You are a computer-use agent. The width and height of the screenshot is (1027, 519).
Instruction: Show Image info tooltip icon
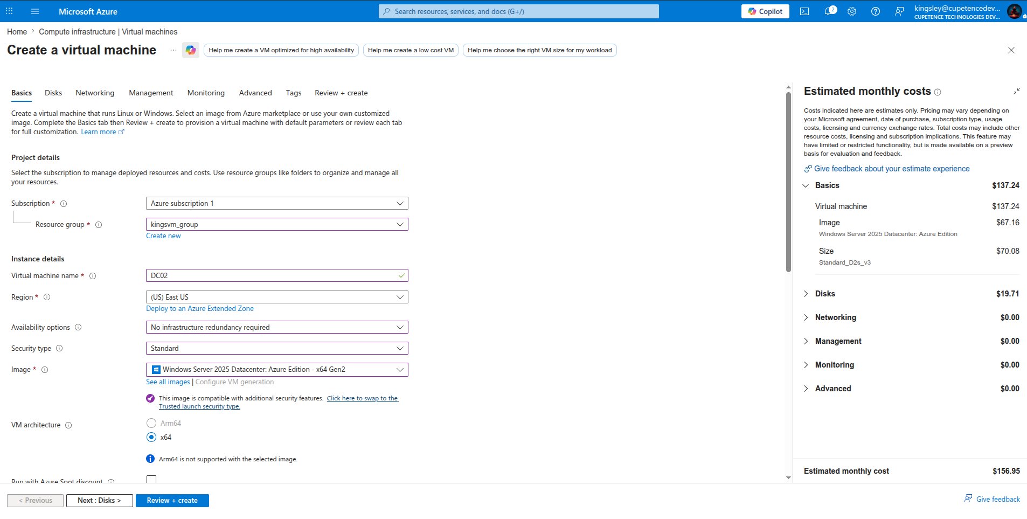(45, 370)
